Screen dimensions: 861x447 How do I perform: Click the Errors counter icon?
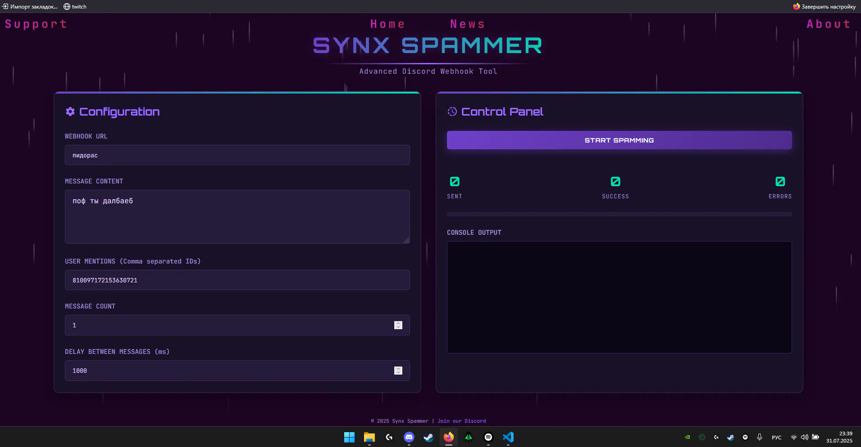tap(780, 182)
